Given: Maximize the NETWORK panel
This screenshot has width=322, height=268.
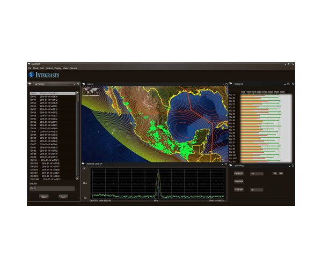Looking at the screenshot, I should tap(78, 84).
